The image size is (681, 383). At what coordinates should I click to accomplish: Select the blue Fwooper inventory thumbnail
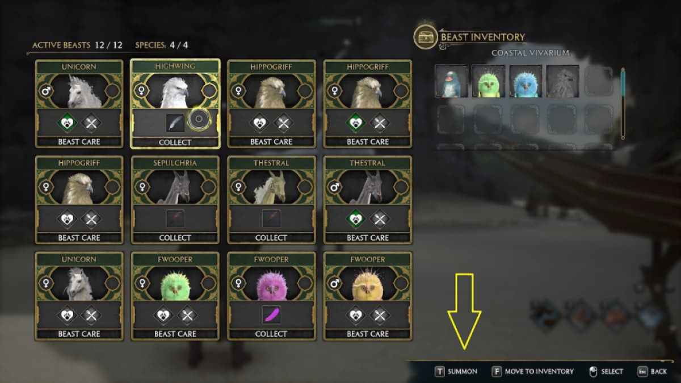[x=525, y=81]
